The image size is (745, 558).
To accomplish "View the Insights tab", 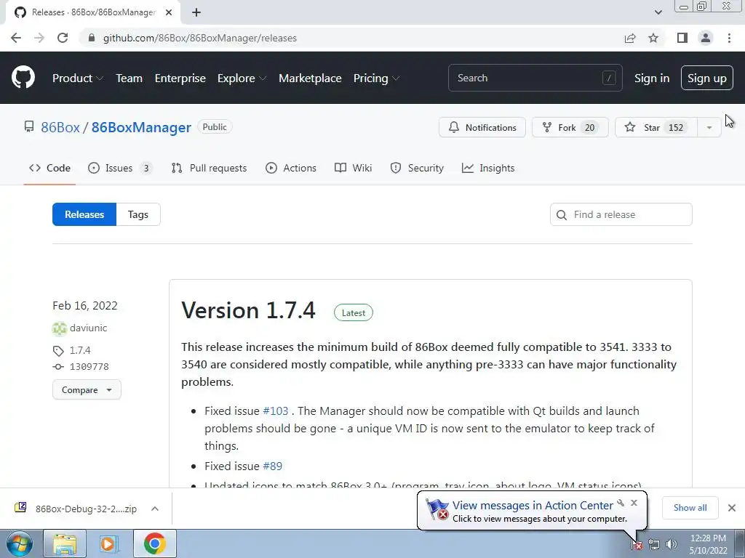I will click(488, 168).
